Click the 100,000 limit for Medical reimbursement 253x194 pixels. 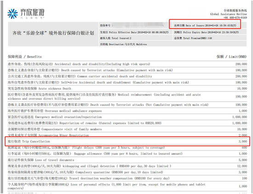[x=241, y=97]
